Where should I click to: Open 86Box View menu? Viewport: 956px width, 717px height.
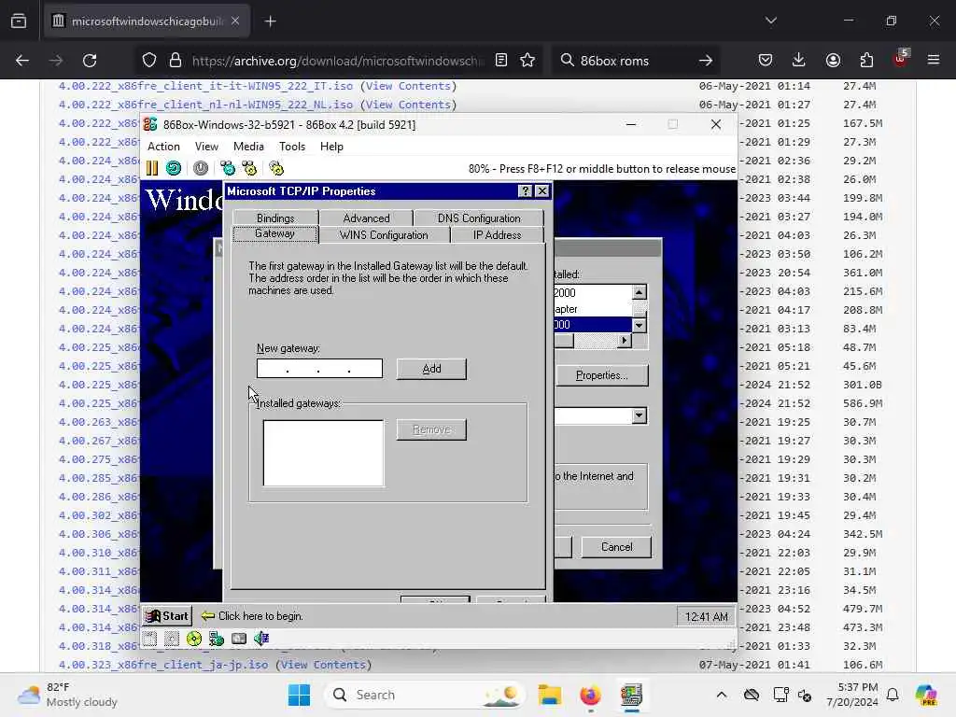(x=206, y=147)
